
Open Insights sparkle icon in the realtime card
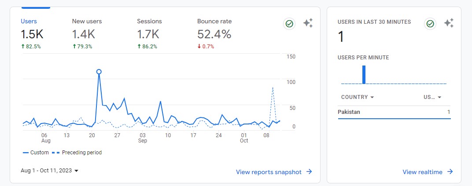[449, 24]
